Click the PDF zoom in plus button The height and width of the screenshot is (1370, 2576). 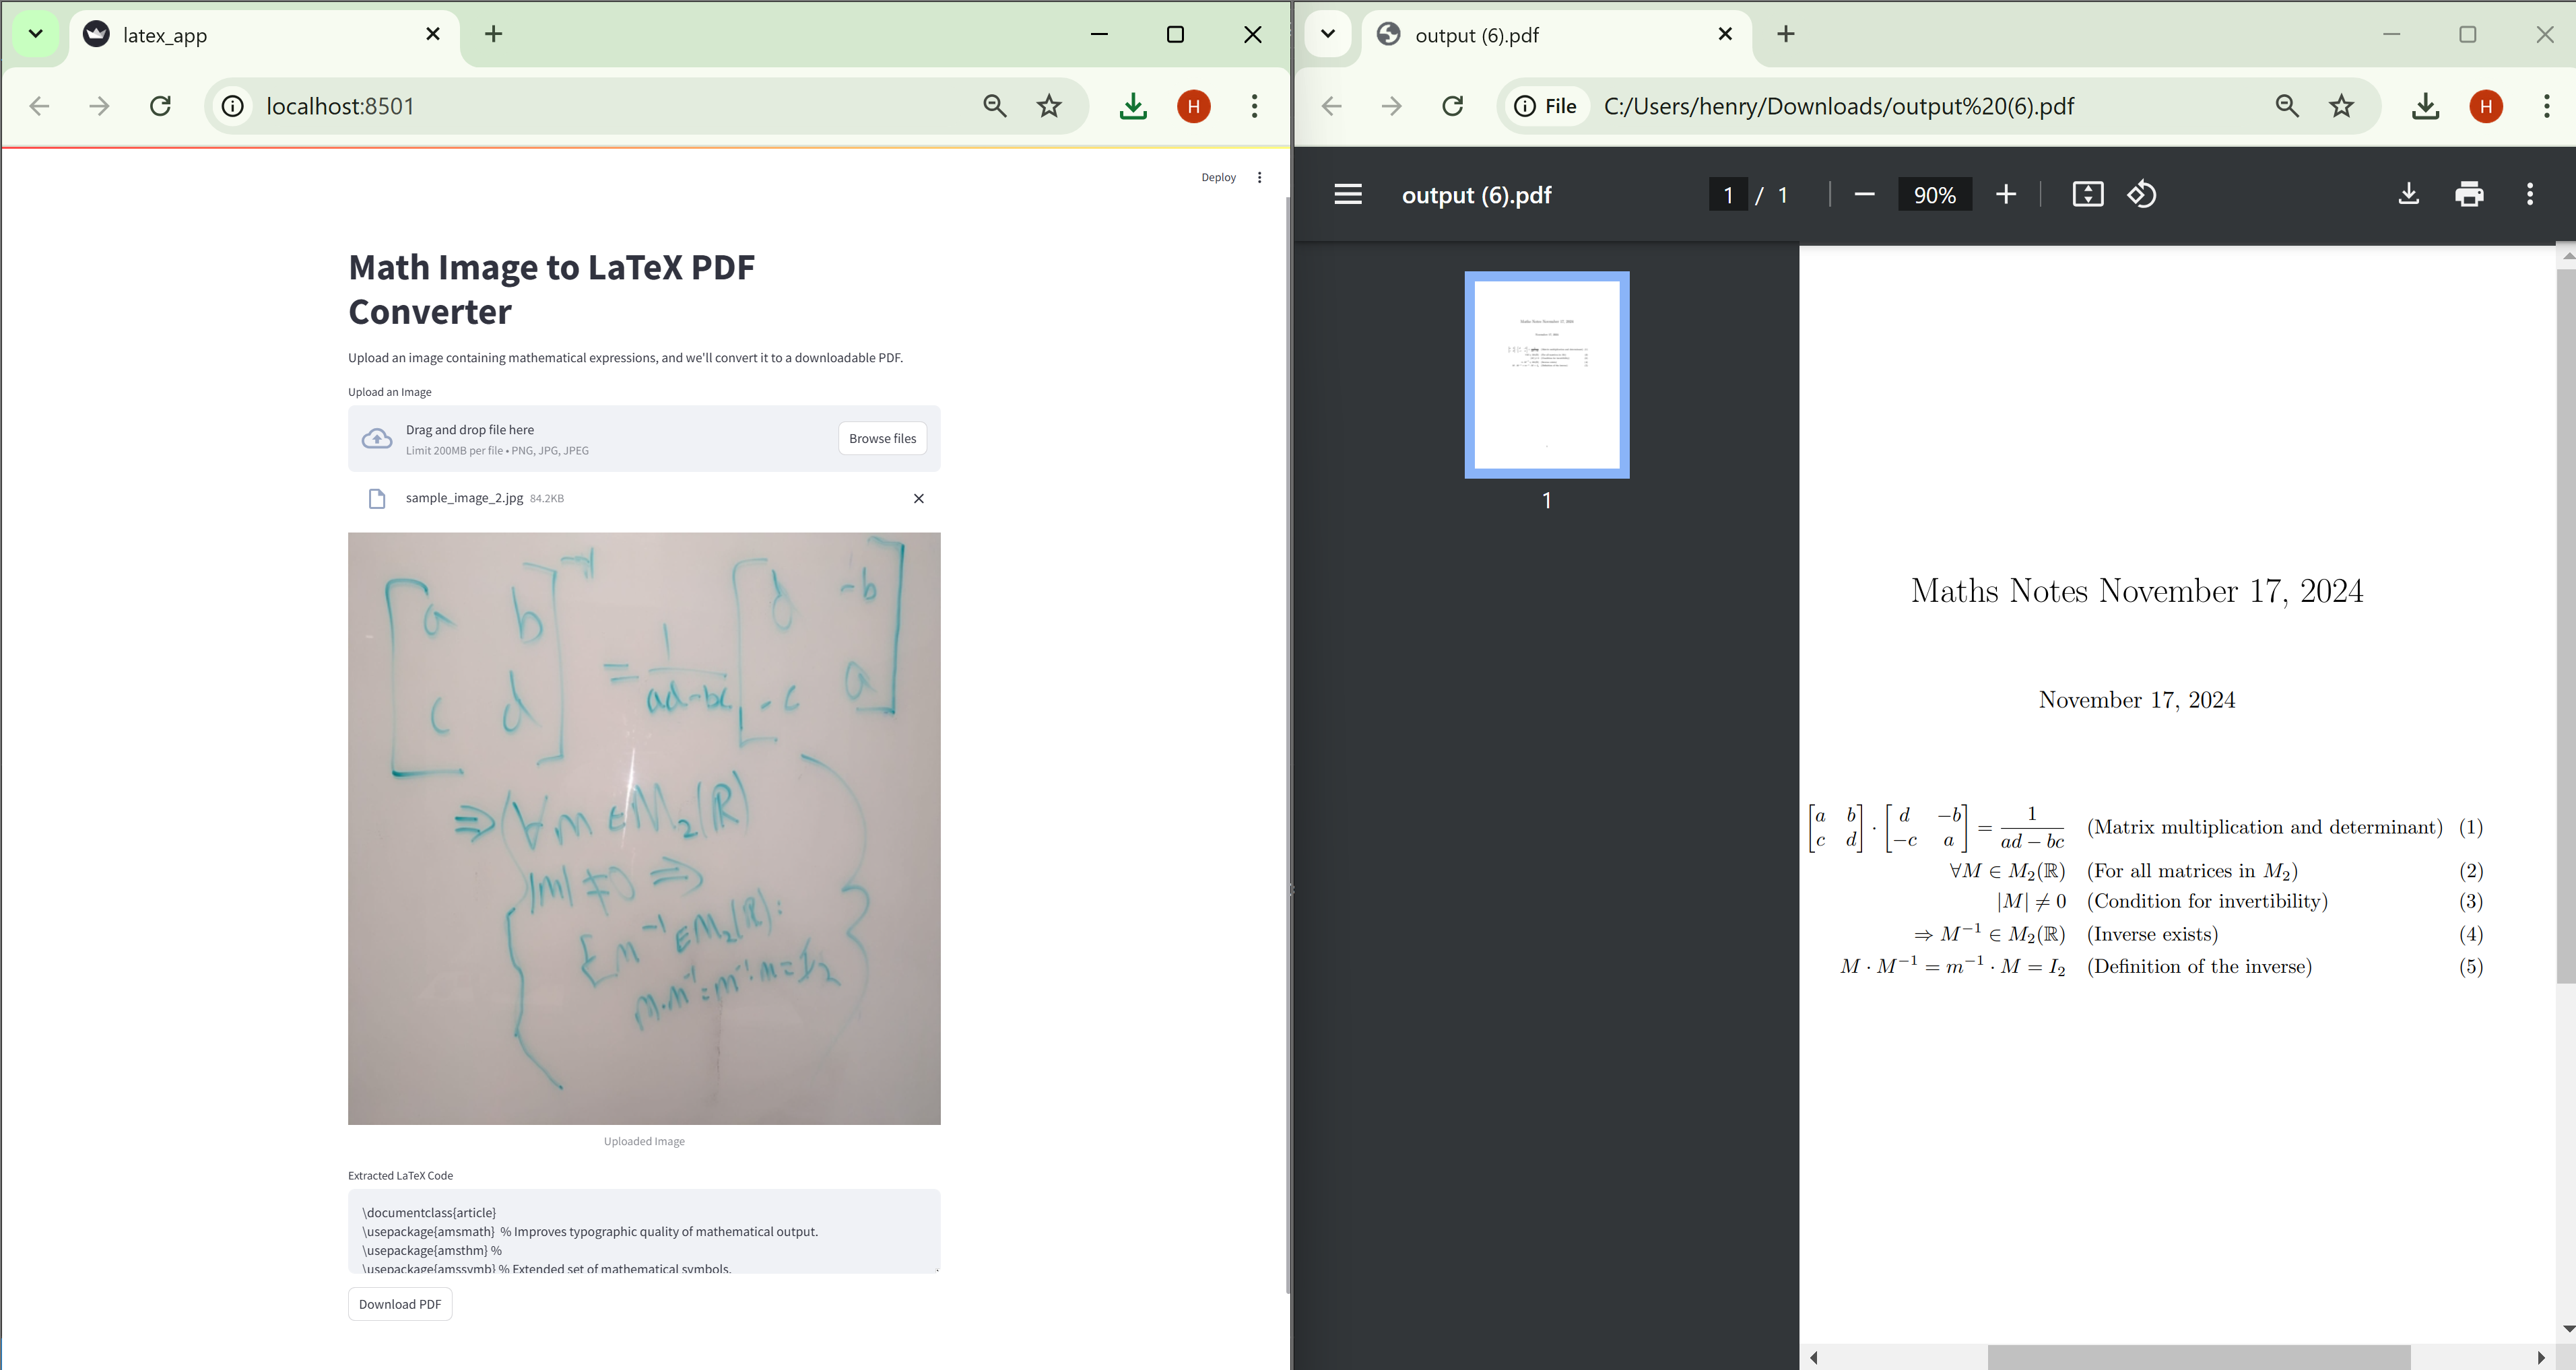pos(2005,194)
